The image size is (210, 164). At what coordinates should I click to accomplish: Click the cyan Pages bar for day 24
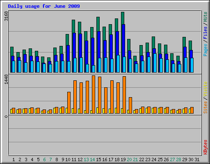(x=155, y=63)
